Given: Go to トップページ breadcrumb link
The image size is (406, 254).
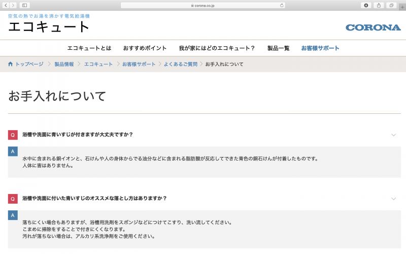Looking at the screenshot, I should click(29, 64).
